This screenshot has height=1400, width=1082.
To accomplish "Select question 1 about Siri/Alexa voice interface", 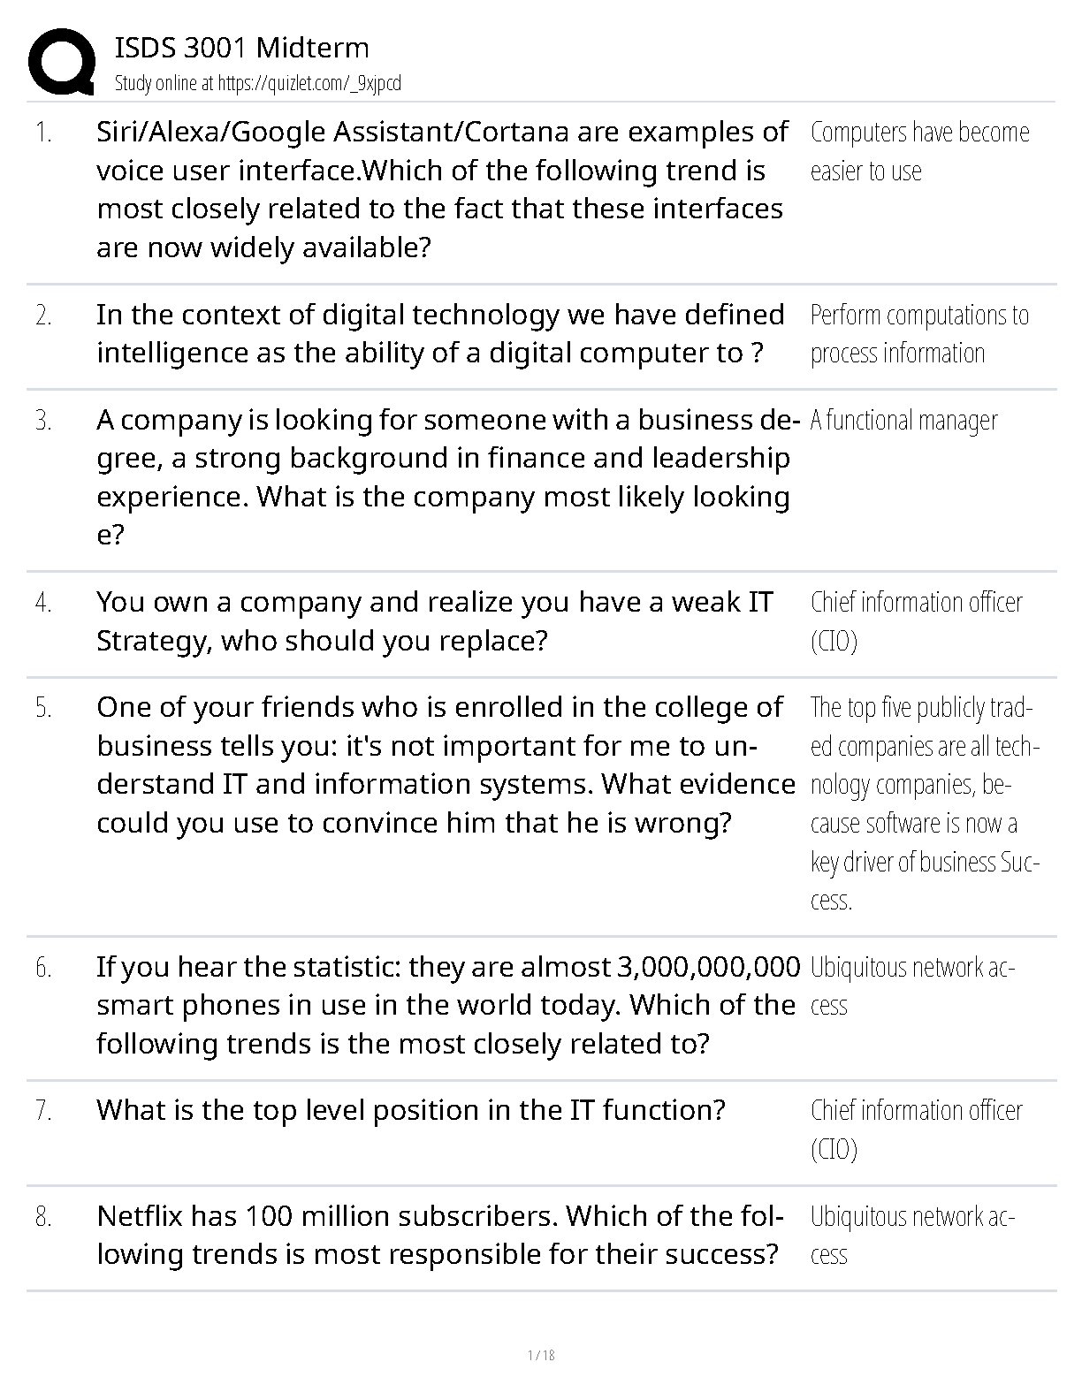I will 442,189.
